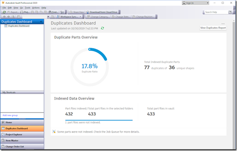Open the Project Explorer navigation button

pyautogui.click(x=22, y=135)
